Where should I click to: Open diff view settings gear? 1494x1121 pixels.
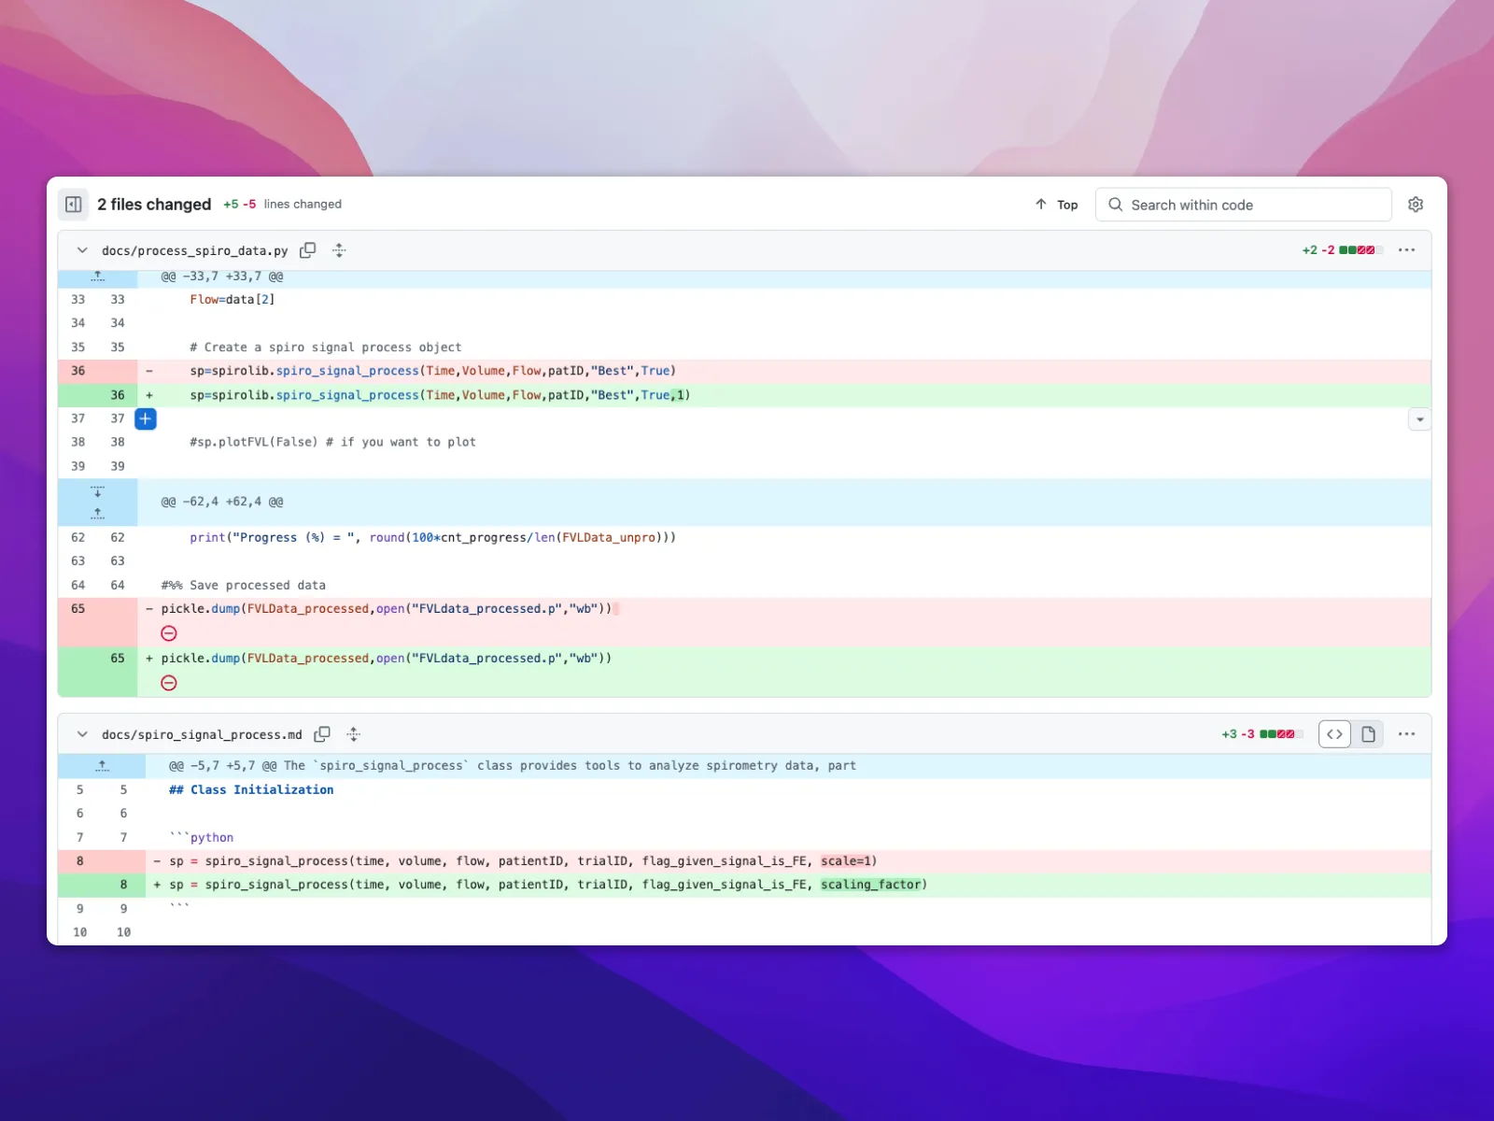coord(1416,205)
